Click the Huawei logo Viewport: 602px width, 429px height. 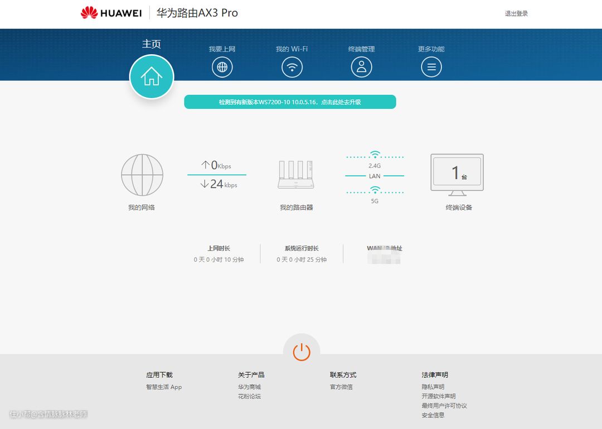tap(111, 13)
